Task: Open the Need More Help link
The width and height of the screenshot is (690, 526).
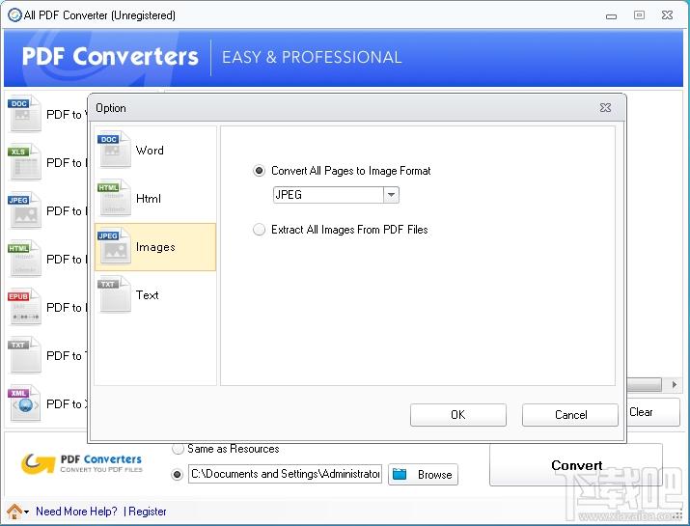Action: point(76,512)
